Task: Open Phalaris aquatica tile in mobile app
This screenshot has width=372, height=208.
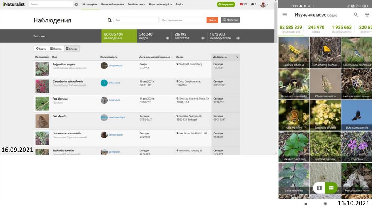Action: pyautogui.click(x=325, y=84)
